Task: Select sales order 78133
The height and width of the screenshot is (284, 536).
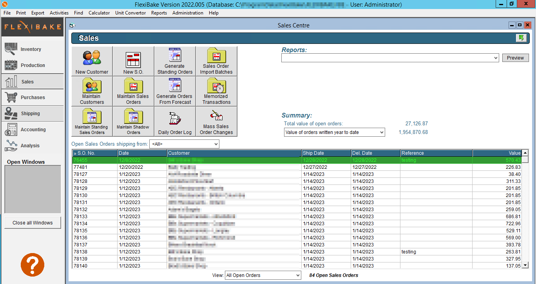Action: click(x=297, y=217)
